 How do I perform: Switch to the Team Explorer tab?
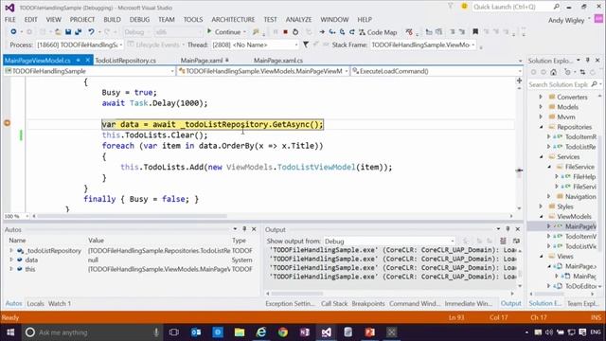tap(583, 303)
